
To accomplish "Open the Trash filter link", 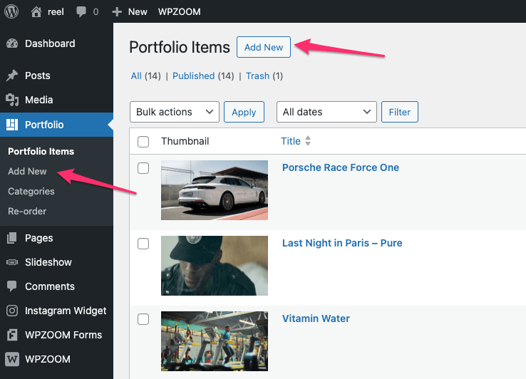I will (257, 76).
